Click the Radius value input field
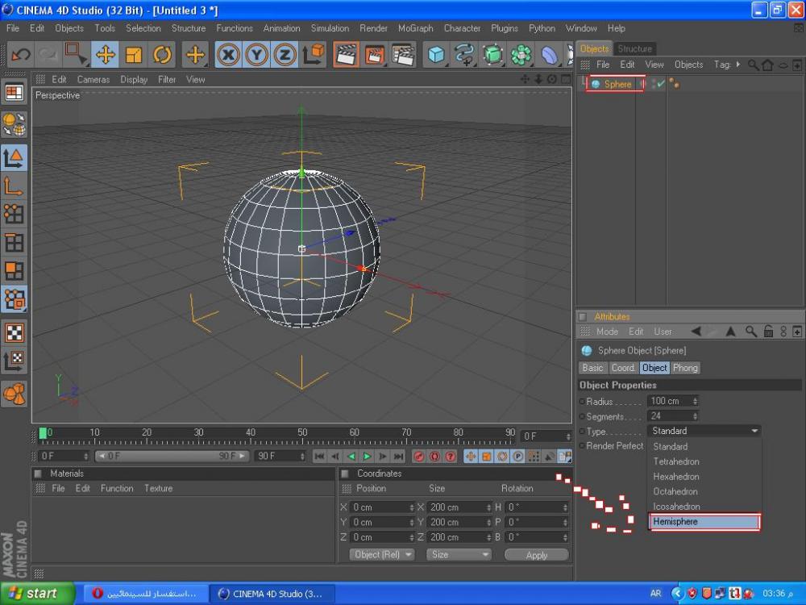The image size is (806, 605). click(x=669, y=401)
